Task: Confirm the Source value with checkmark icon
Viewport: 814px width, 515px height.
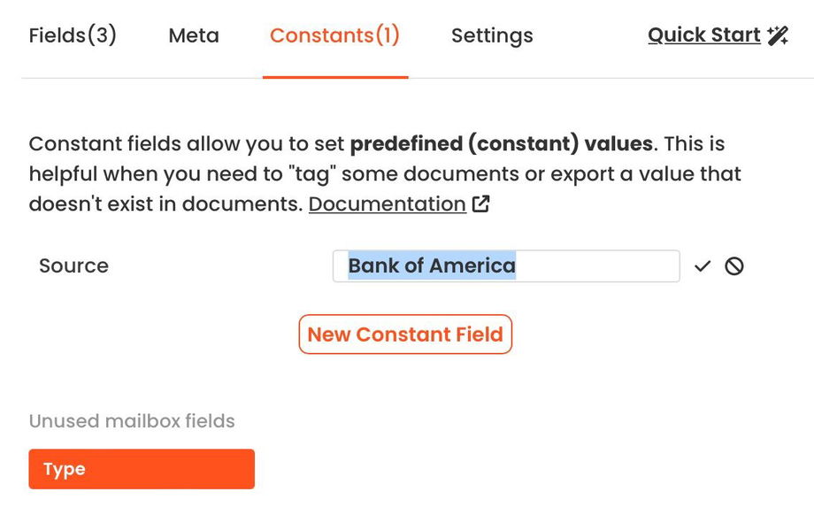Action: click(x=703, y=266)
